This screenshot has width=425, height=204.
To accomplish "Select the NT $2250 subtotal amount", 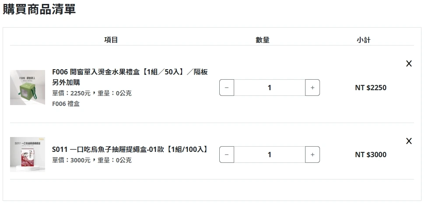I will click(x=370, y=88).
